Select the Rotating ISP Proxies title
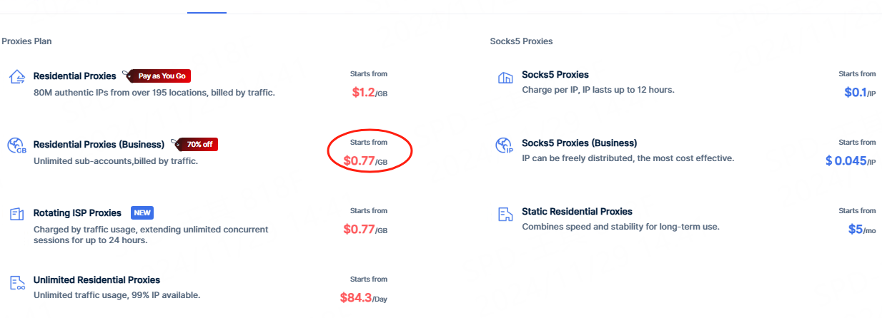882x318 pixels. coord(77,212)
